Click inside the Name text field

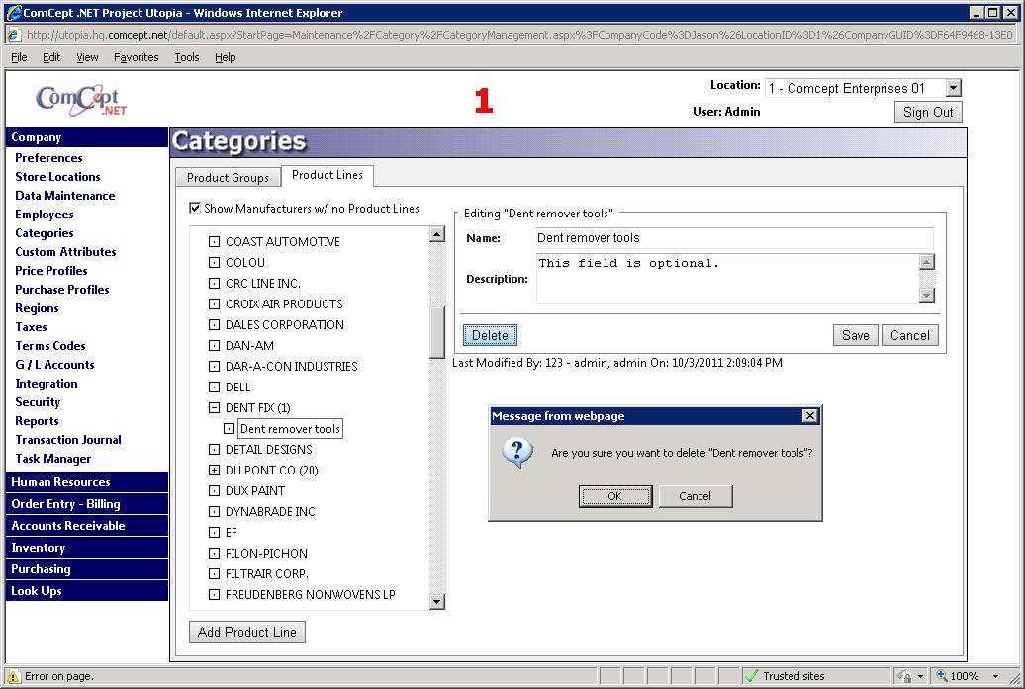pyautogui.click(x=734, y=238)
